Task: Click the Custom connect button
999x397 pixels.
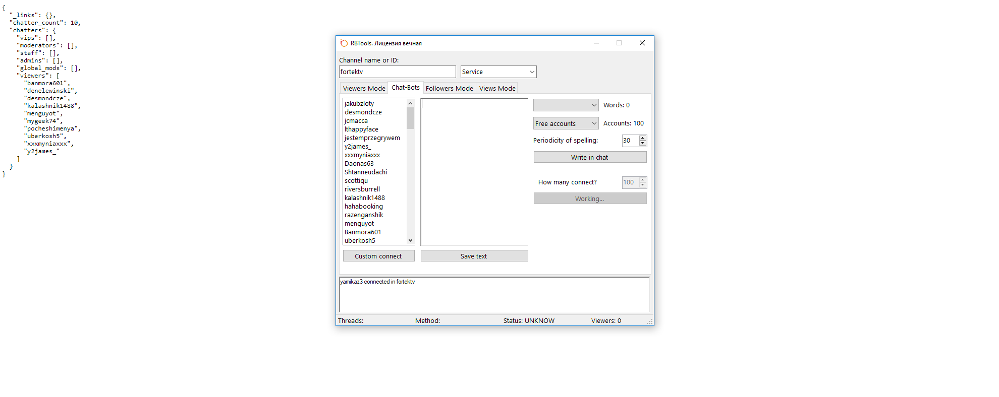Action: click(x=378, y=256)
